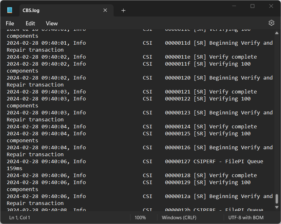Minimize the Notepad window
The width and height of the screenshot is (281, 224).
[234, 6]
